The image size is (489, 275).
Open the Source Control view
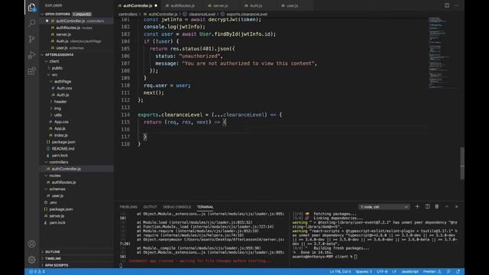tap(32, 39)
